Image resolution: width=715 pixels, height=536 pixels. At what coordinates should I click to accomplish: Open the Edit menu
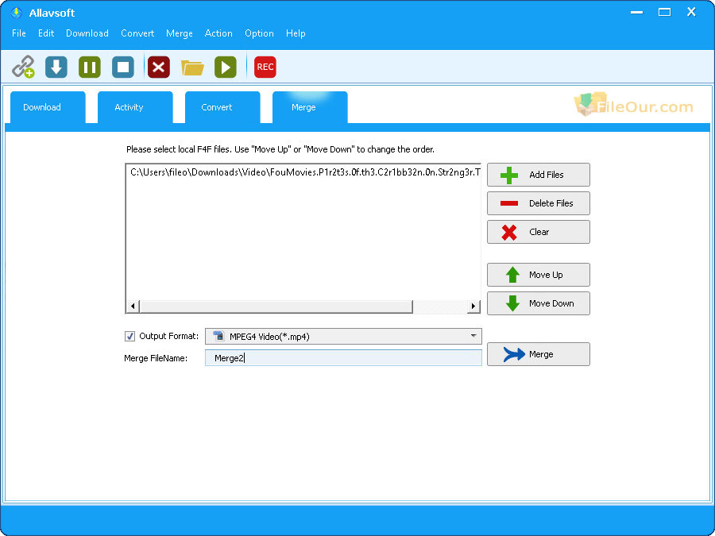tap(46, 33)
